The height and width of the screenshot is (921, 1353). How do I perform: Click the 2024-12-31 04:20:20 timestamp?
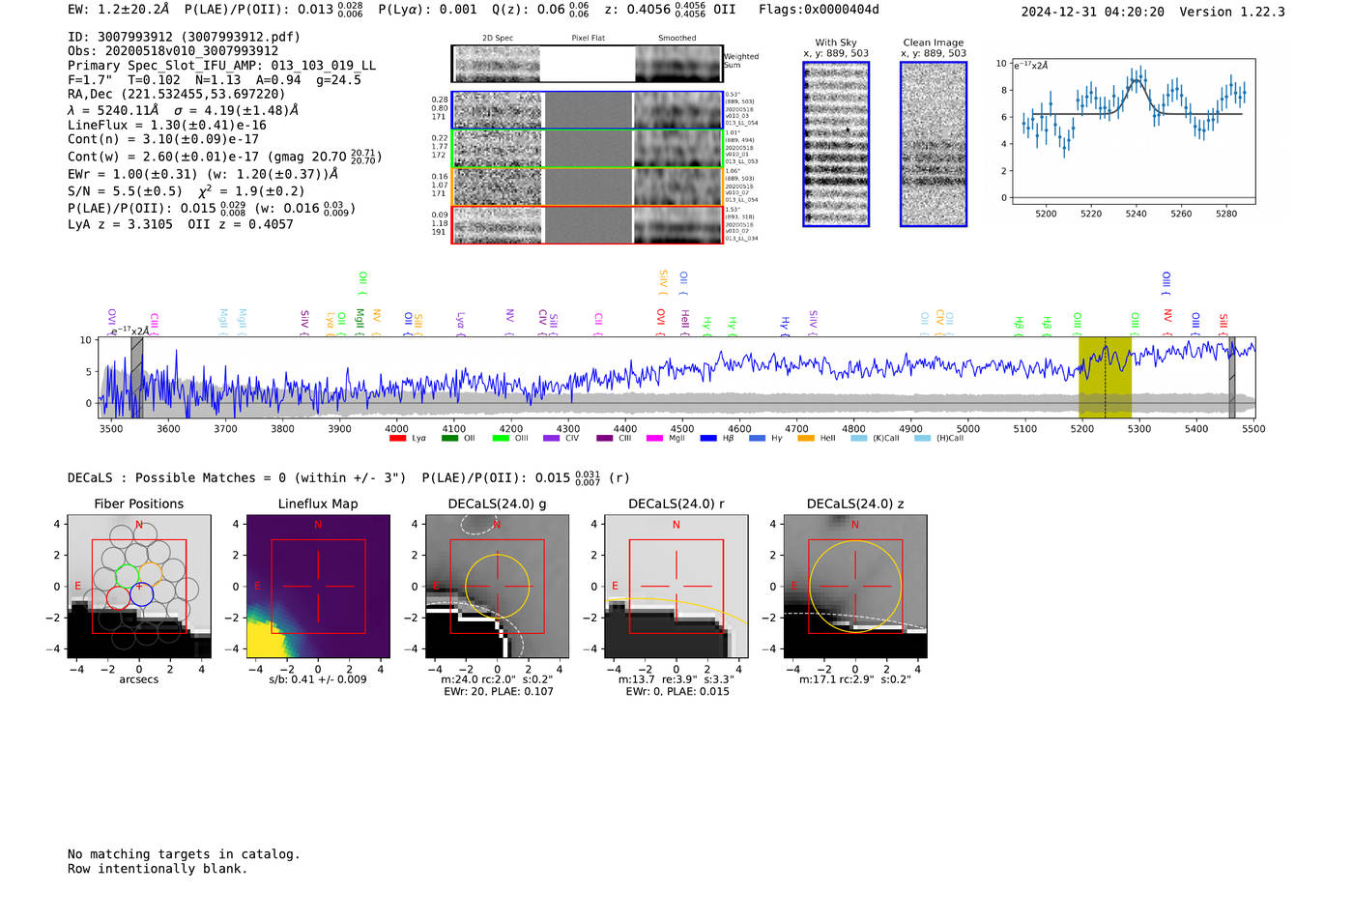pyautogui.click(x=1092, y=12)
